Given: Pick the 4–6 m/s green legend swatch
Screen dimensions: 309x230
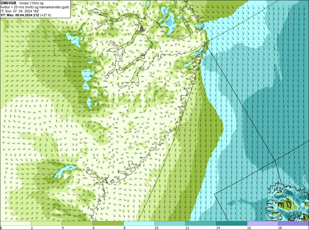Looking at the screenshot, I should pos(77,224).
